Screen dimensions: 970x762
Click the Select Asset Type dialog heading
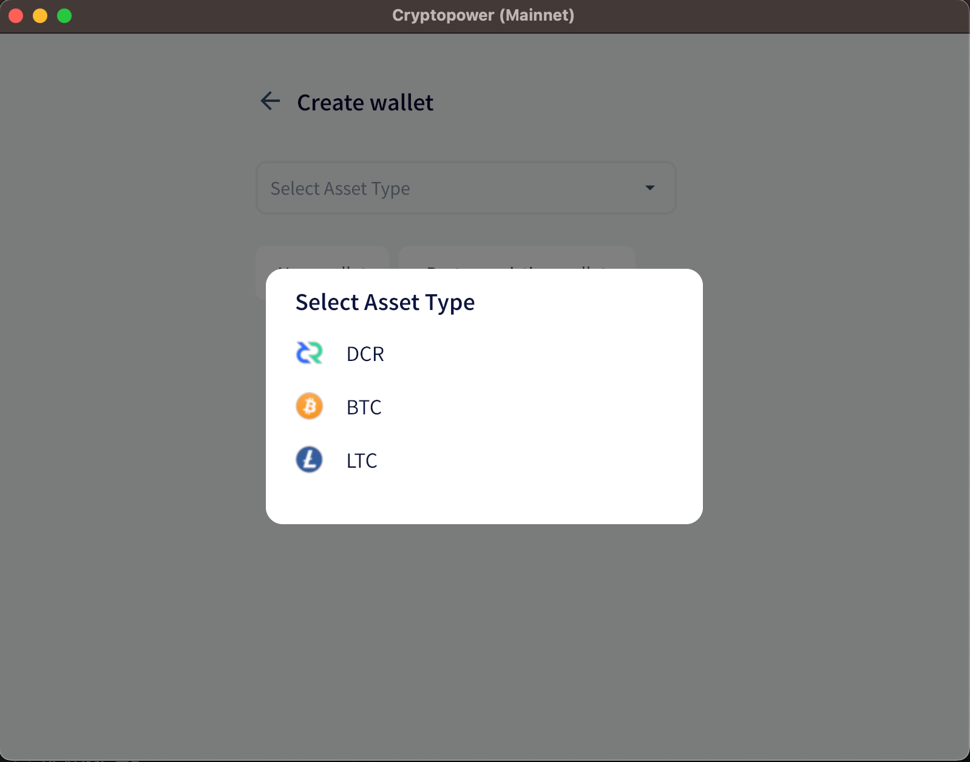click(385, 302)
